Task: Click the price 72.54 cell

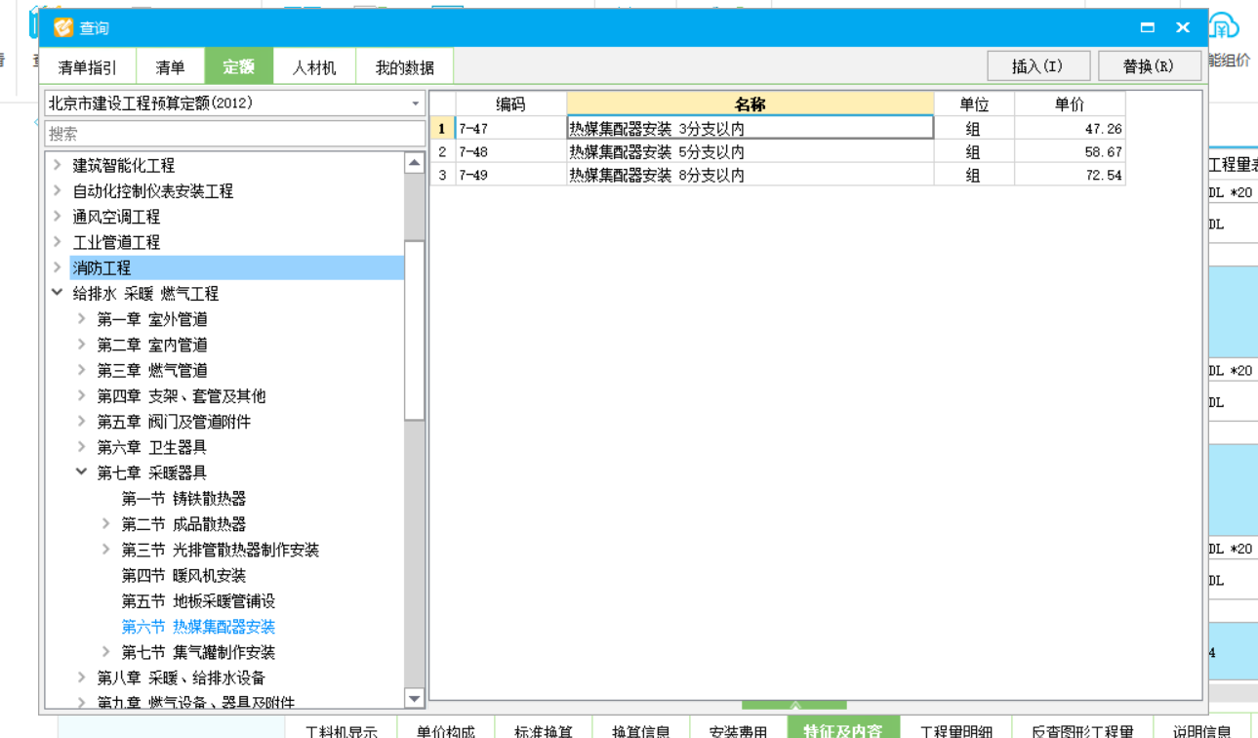Action: tap(1070, 175)
